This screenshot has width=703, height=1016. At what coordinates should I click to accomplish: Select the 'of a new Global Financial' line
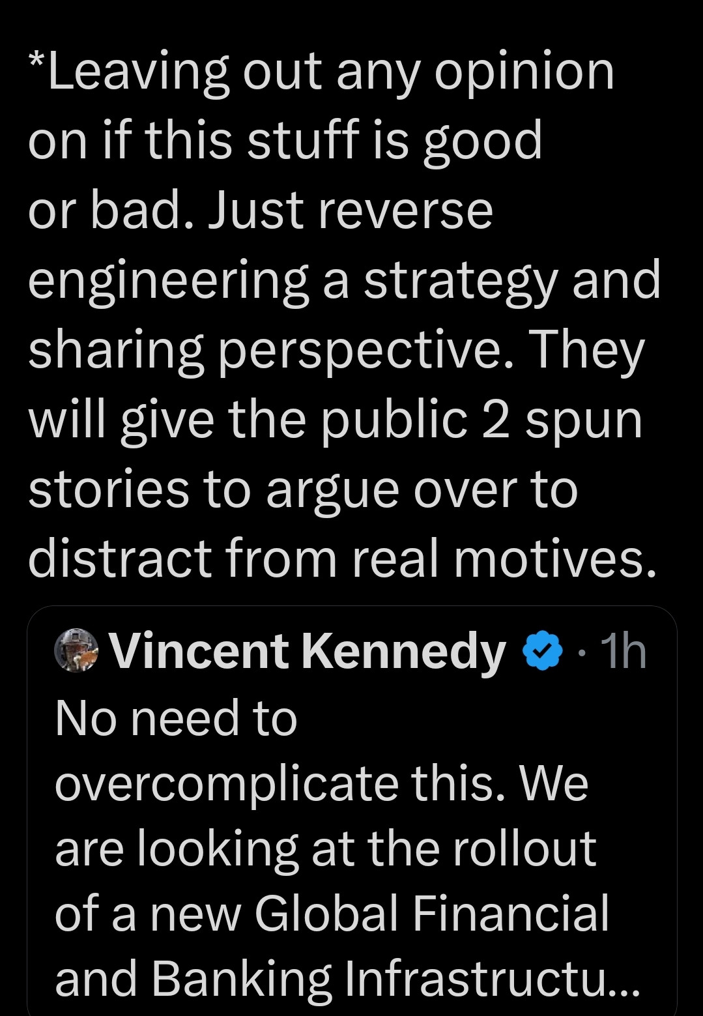[x=332, y=913]
